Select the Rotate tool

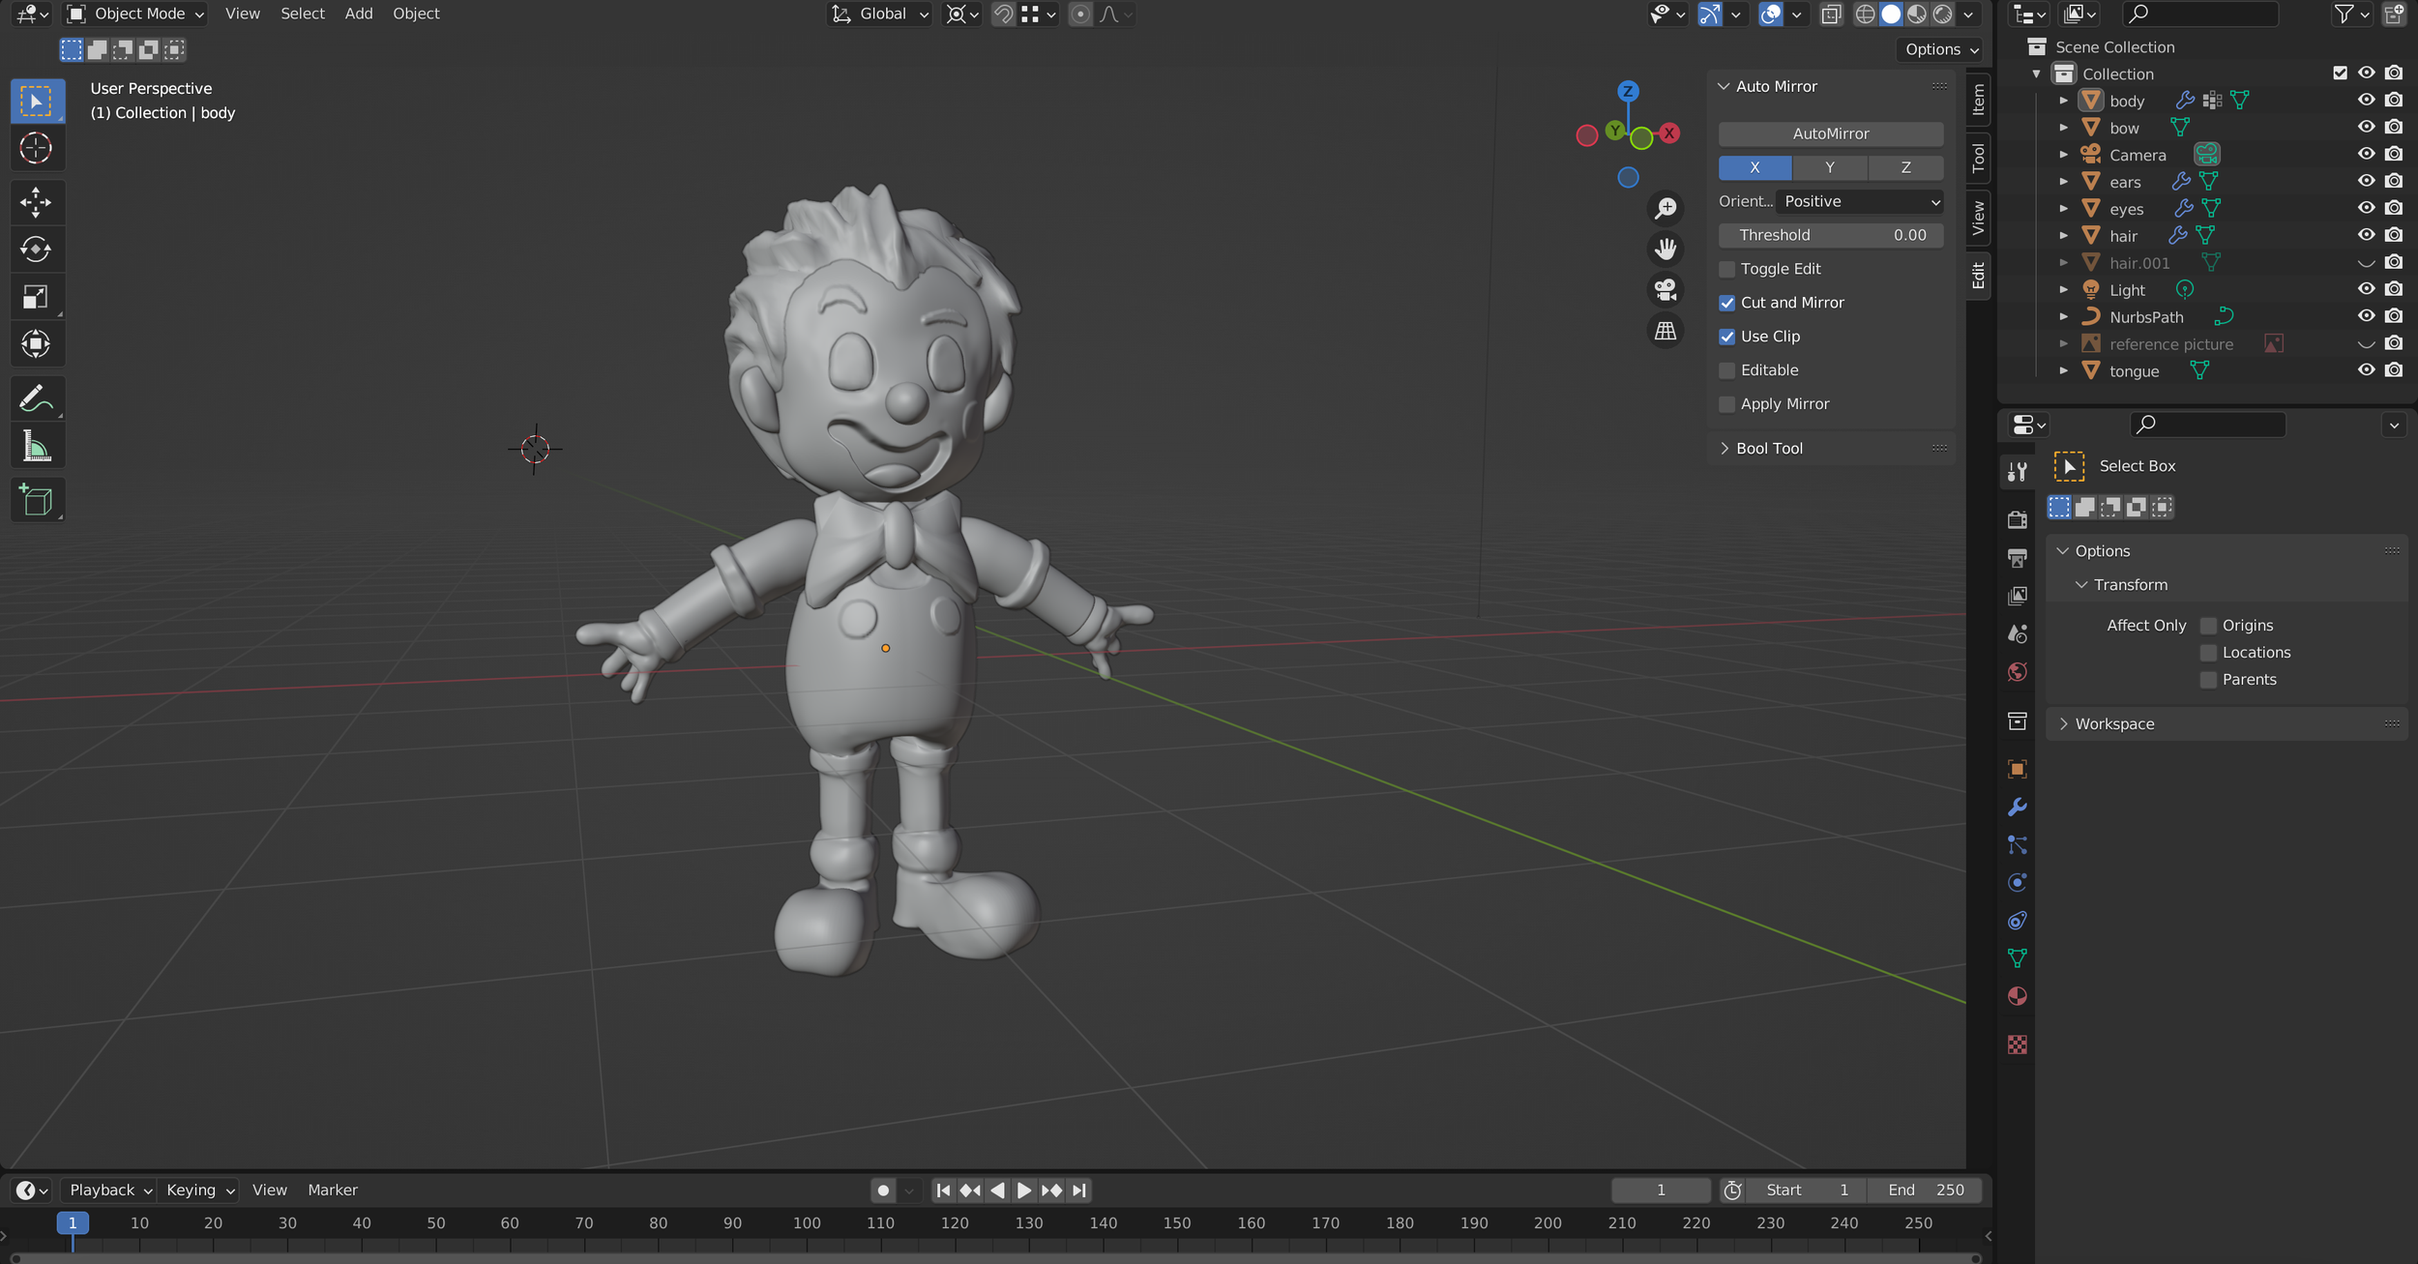[x=36, y=250]
